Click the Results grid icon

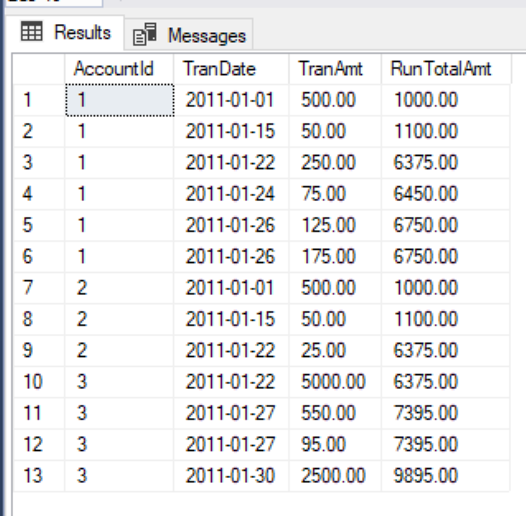(x=31, y=31)
